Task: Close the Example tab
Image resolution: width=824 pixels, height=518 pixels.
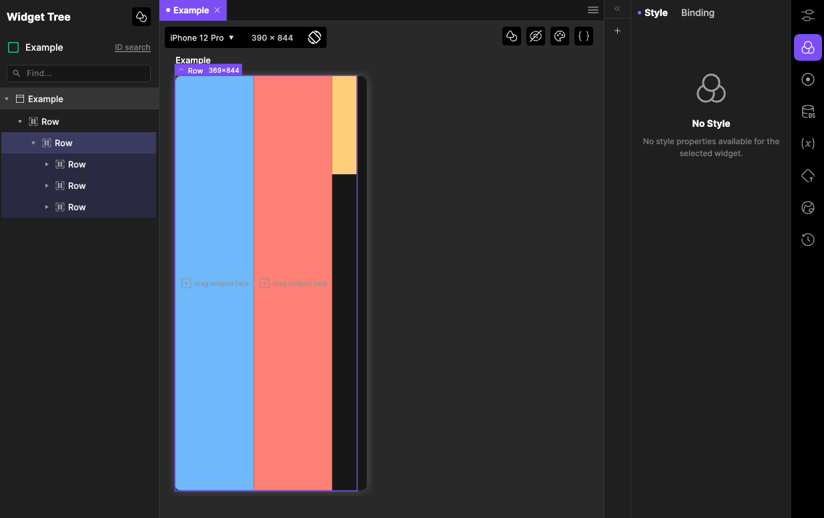Action: (x=218, y=10)
